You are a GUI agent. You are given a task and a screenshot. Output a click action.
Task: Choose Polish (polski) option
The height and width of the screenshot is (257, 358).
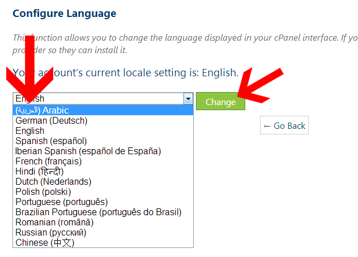[44, 192]
